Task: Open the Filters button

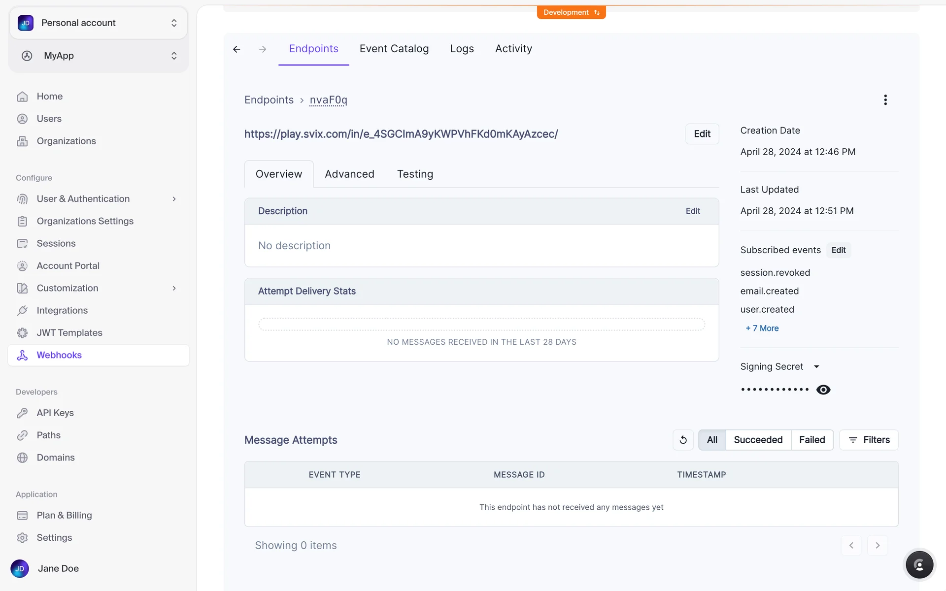Action: tap(869, 440)
